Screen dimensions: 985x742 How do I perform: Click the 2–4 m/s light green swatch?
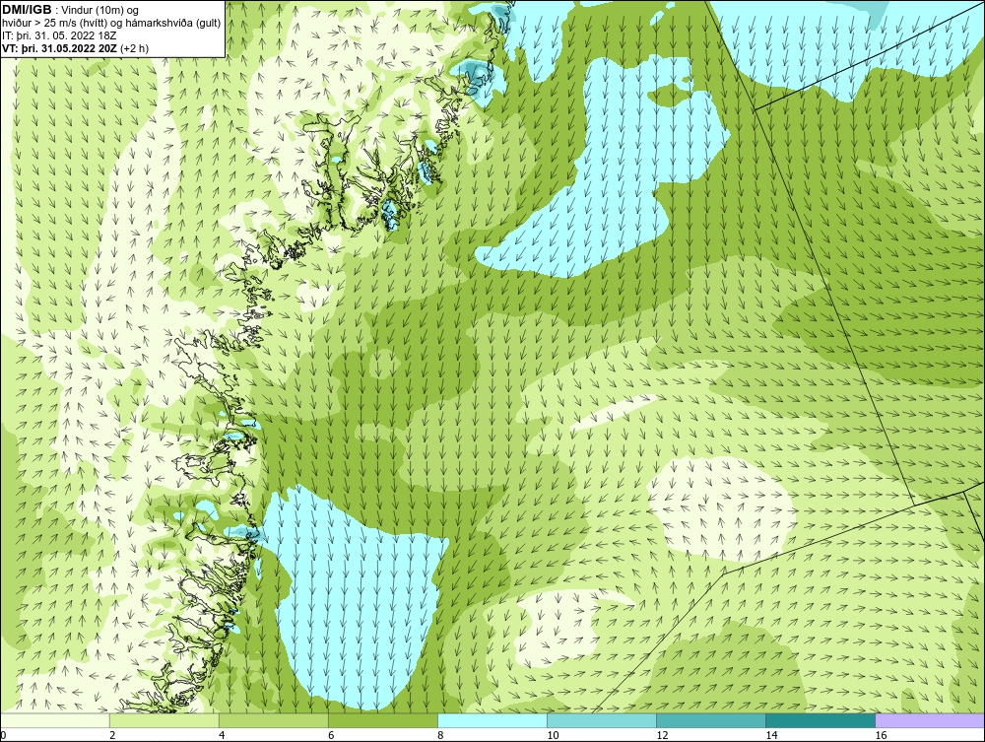coord(164,720)
